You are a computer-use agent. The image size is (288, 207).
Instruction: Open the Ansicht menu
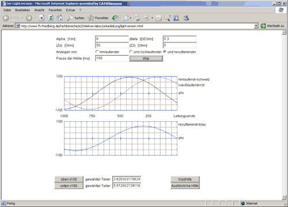[39, 10]
